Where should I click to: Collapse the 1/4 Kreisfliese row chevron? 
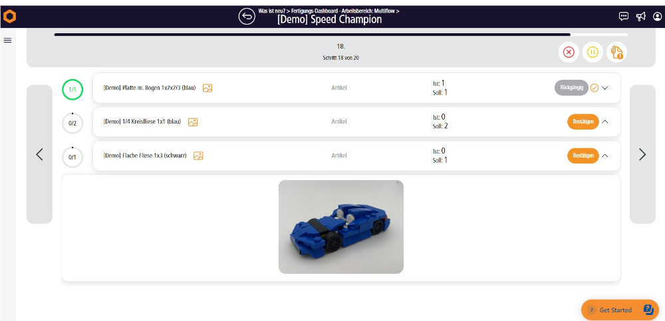[x=605, y=122]
